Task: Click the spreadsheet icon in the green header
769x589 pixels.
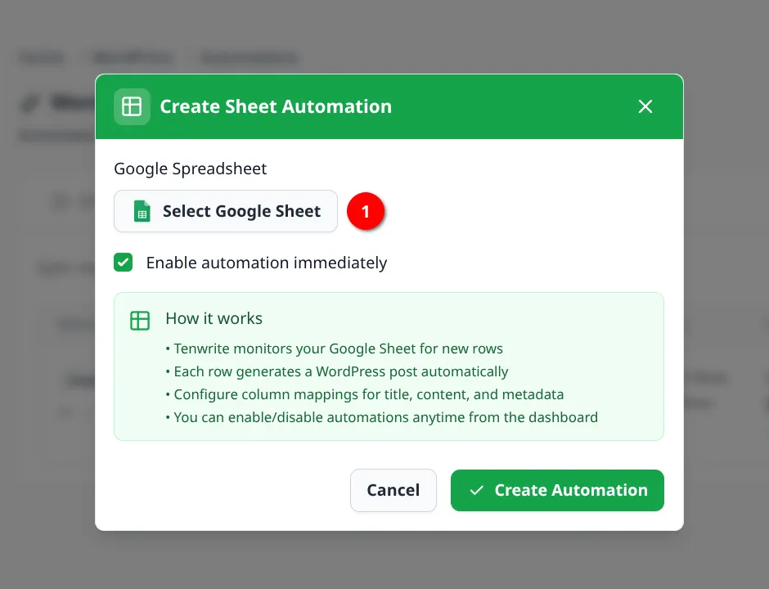Action: (132, 106)
